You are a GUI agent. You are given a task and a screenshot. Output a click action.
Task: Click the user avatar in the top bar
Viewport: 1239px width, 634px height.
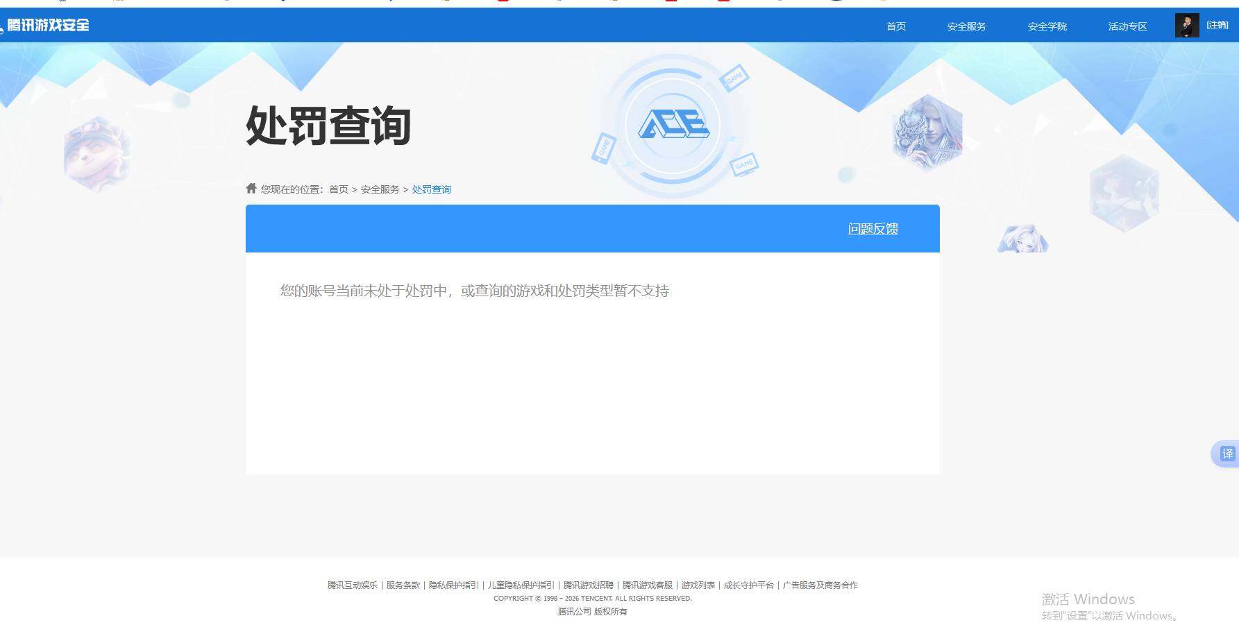(1186, 25)
